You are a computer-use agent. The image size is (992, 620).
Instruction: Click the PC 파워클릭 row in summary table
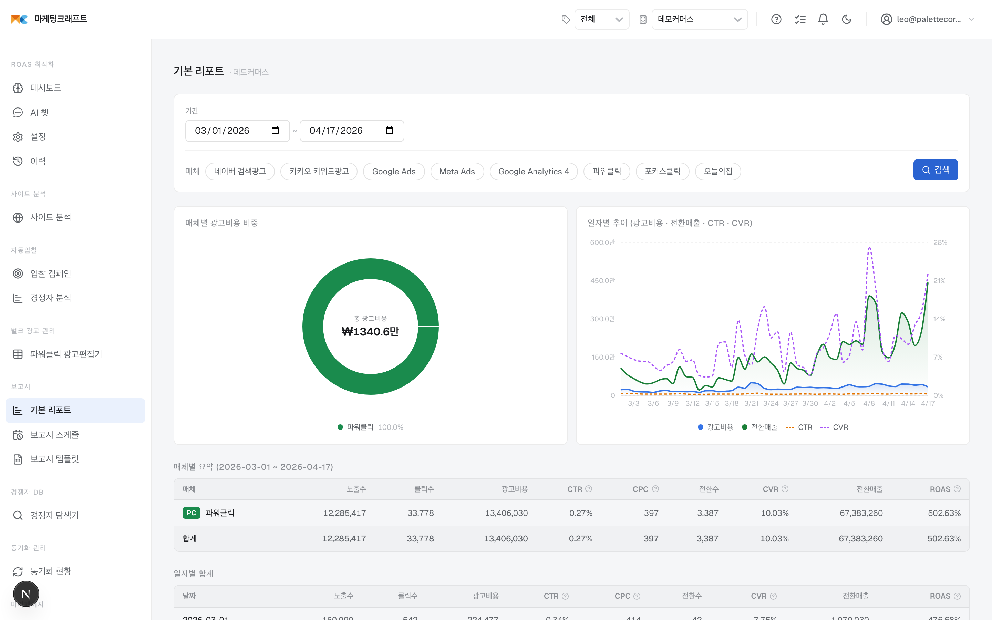tap(571, 513)
